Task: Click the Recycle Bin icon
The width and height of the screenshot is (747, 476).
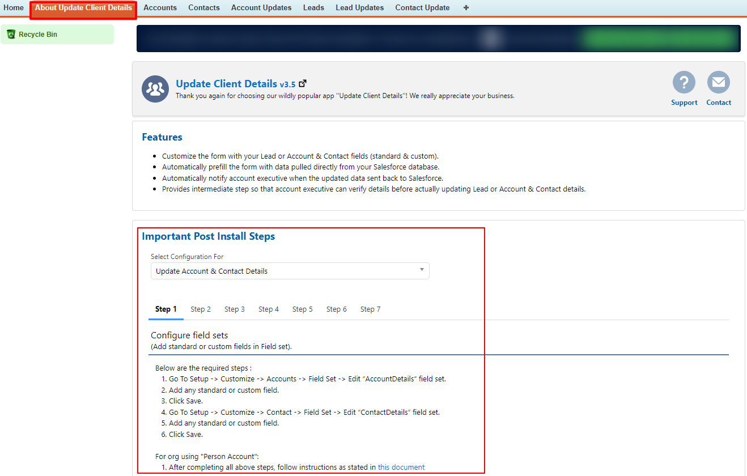Action: (11, 35)
